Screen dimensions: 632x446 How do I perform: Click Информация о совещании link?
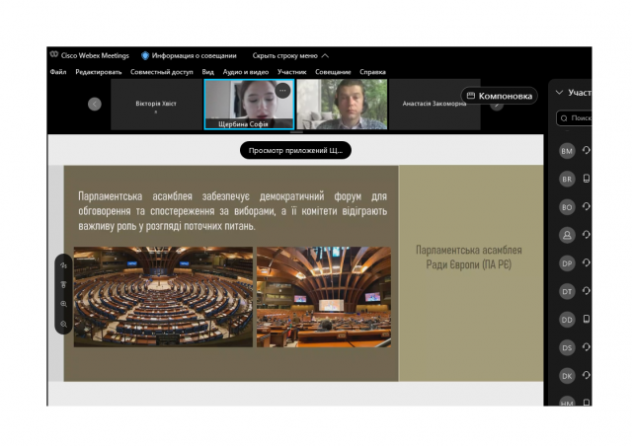194,55
